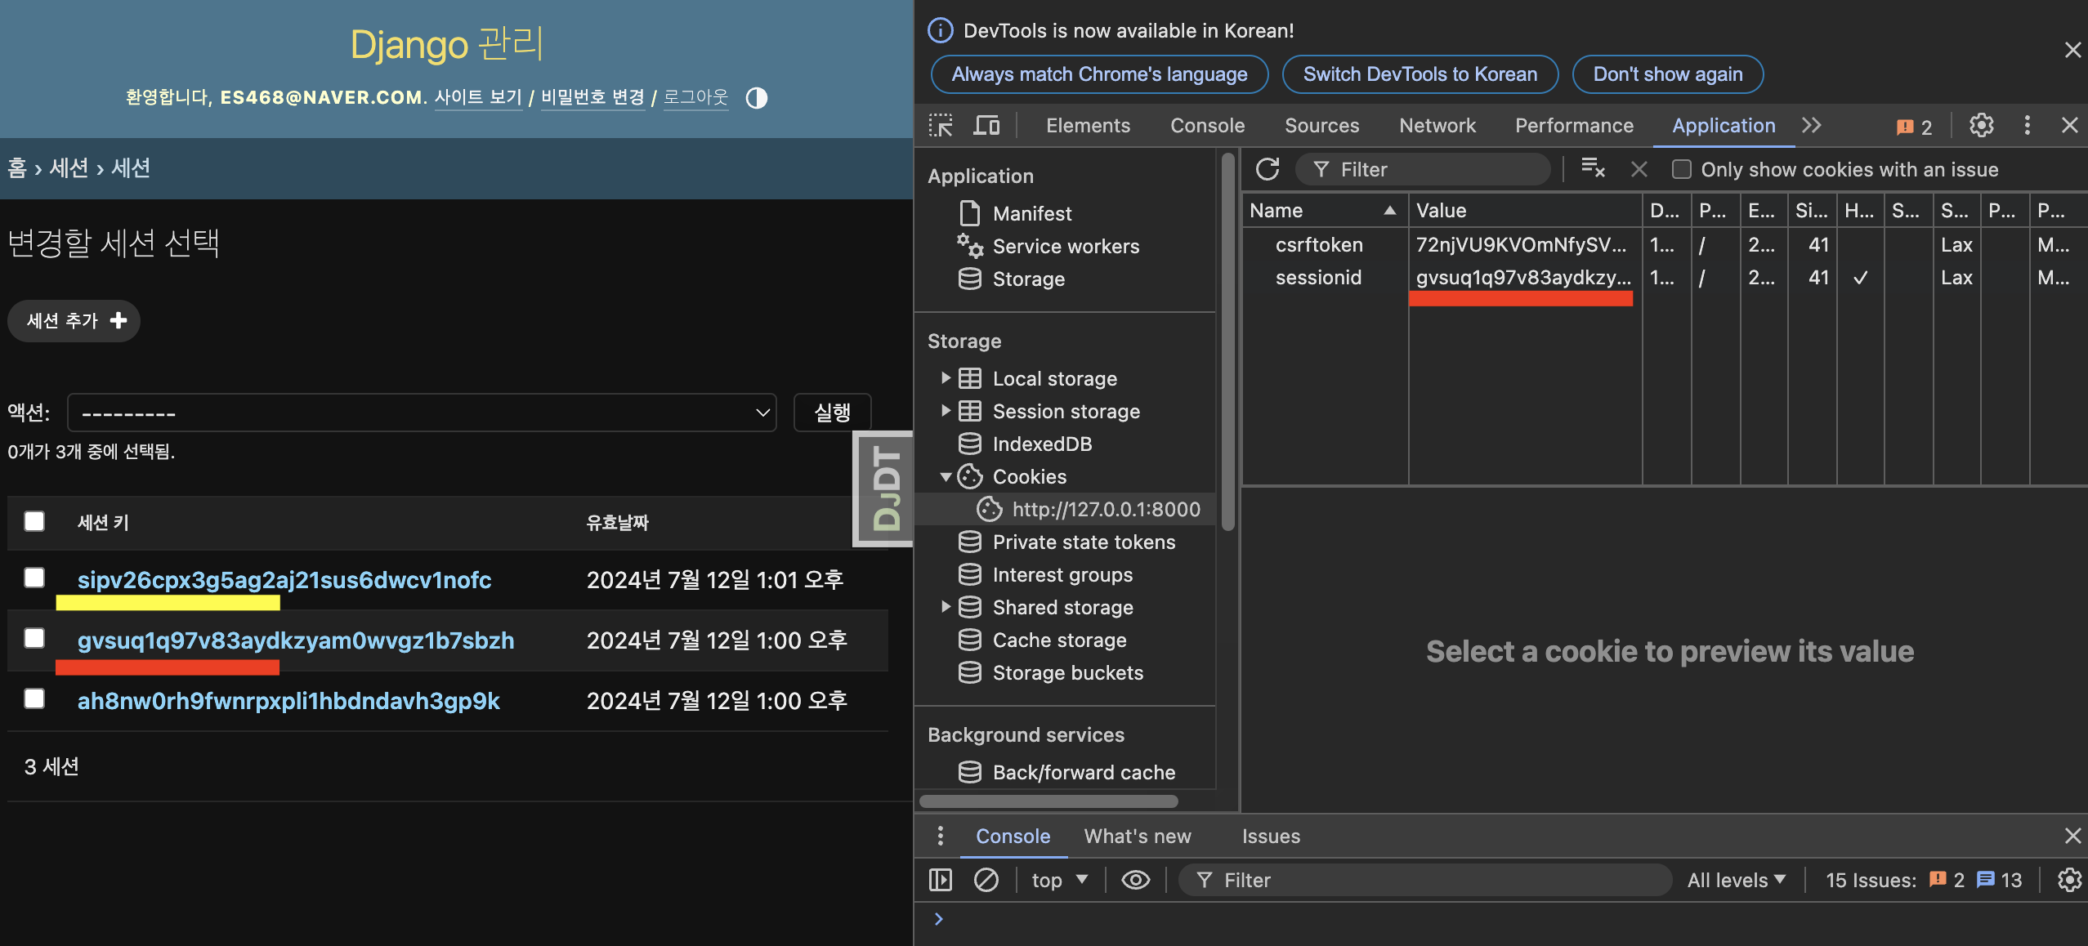Click the sidebar horizontal scrollbar
The width and height of the screenshot is (2088, 946).
(x=1048, y=801)
